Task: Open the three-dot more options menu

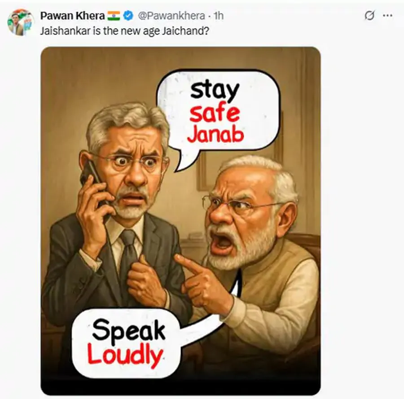Action: [x=387, y=15]
